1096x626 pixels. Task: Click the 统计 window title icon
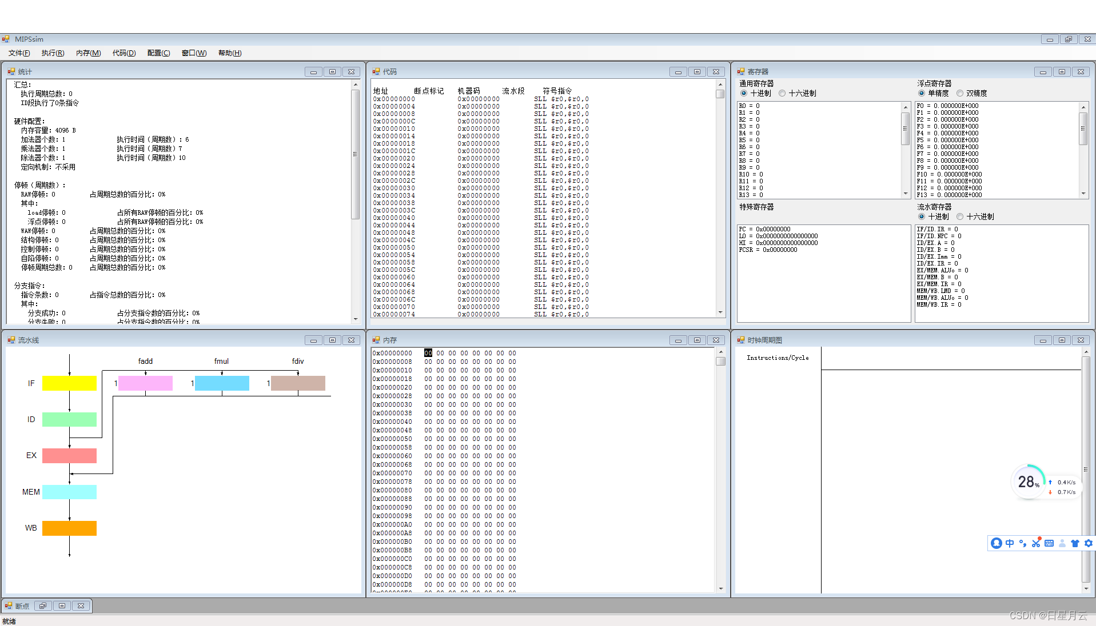click(x=11, y=72)
